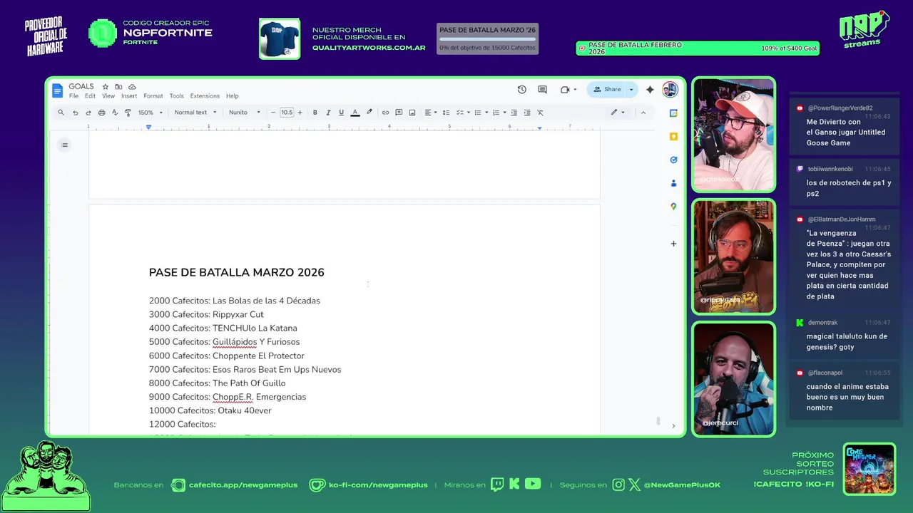Screen dimensions: 913x513
Task: Click the move to folder icon
Action: point(118,87)
